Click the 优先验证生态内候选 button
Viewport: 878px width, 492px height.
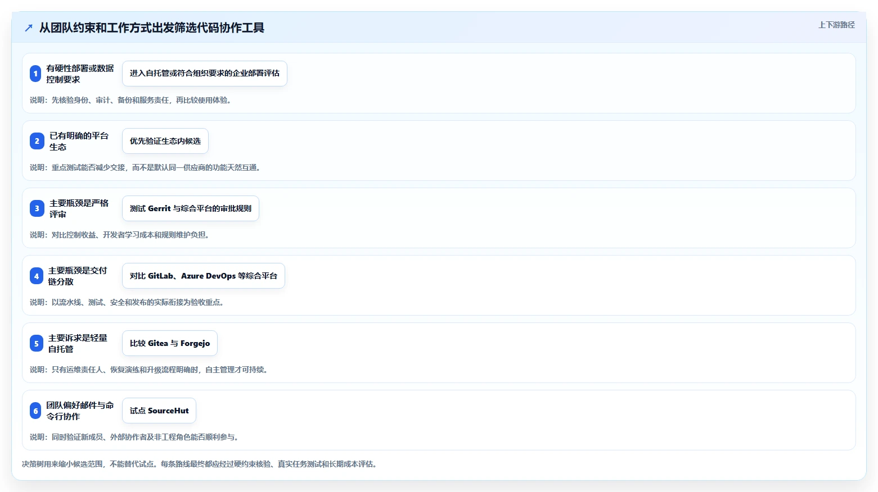point(165,141)
